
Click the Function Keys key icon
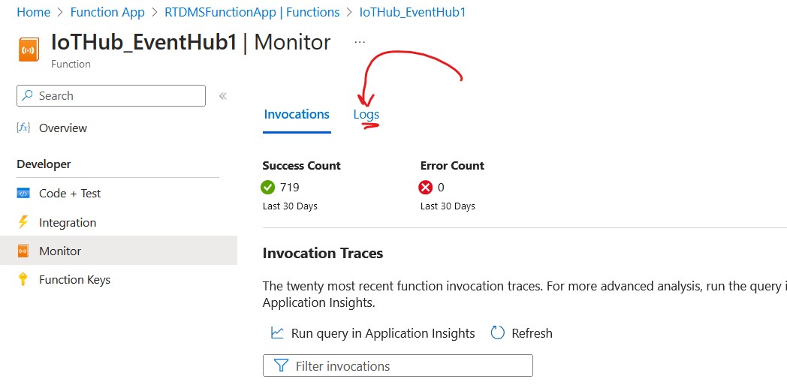(23, 280)
